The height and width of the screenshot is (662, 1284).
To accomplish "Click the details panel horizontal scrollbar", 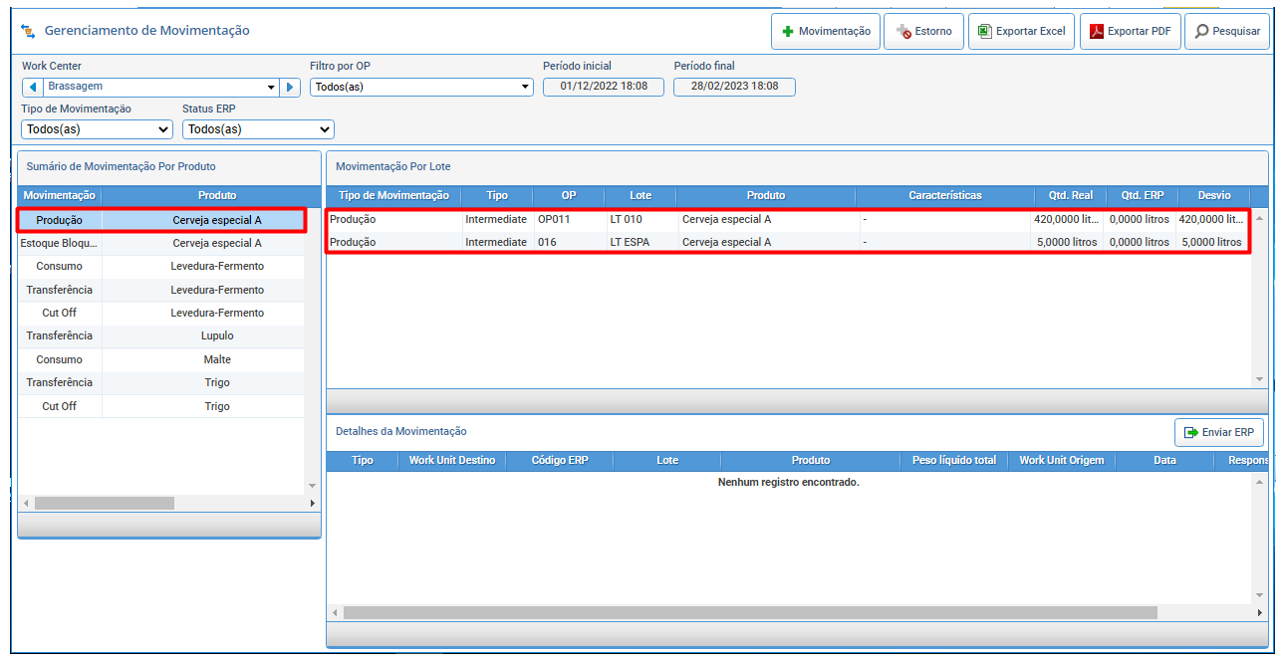I will 750,613.
